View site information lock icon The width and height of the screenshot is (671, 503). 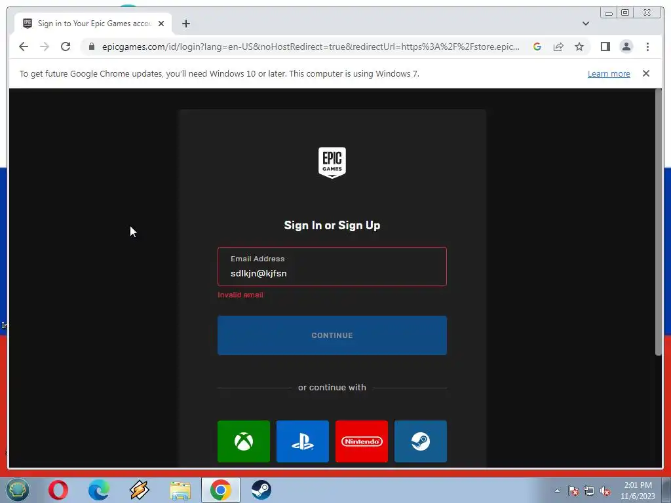click(92, 47)
